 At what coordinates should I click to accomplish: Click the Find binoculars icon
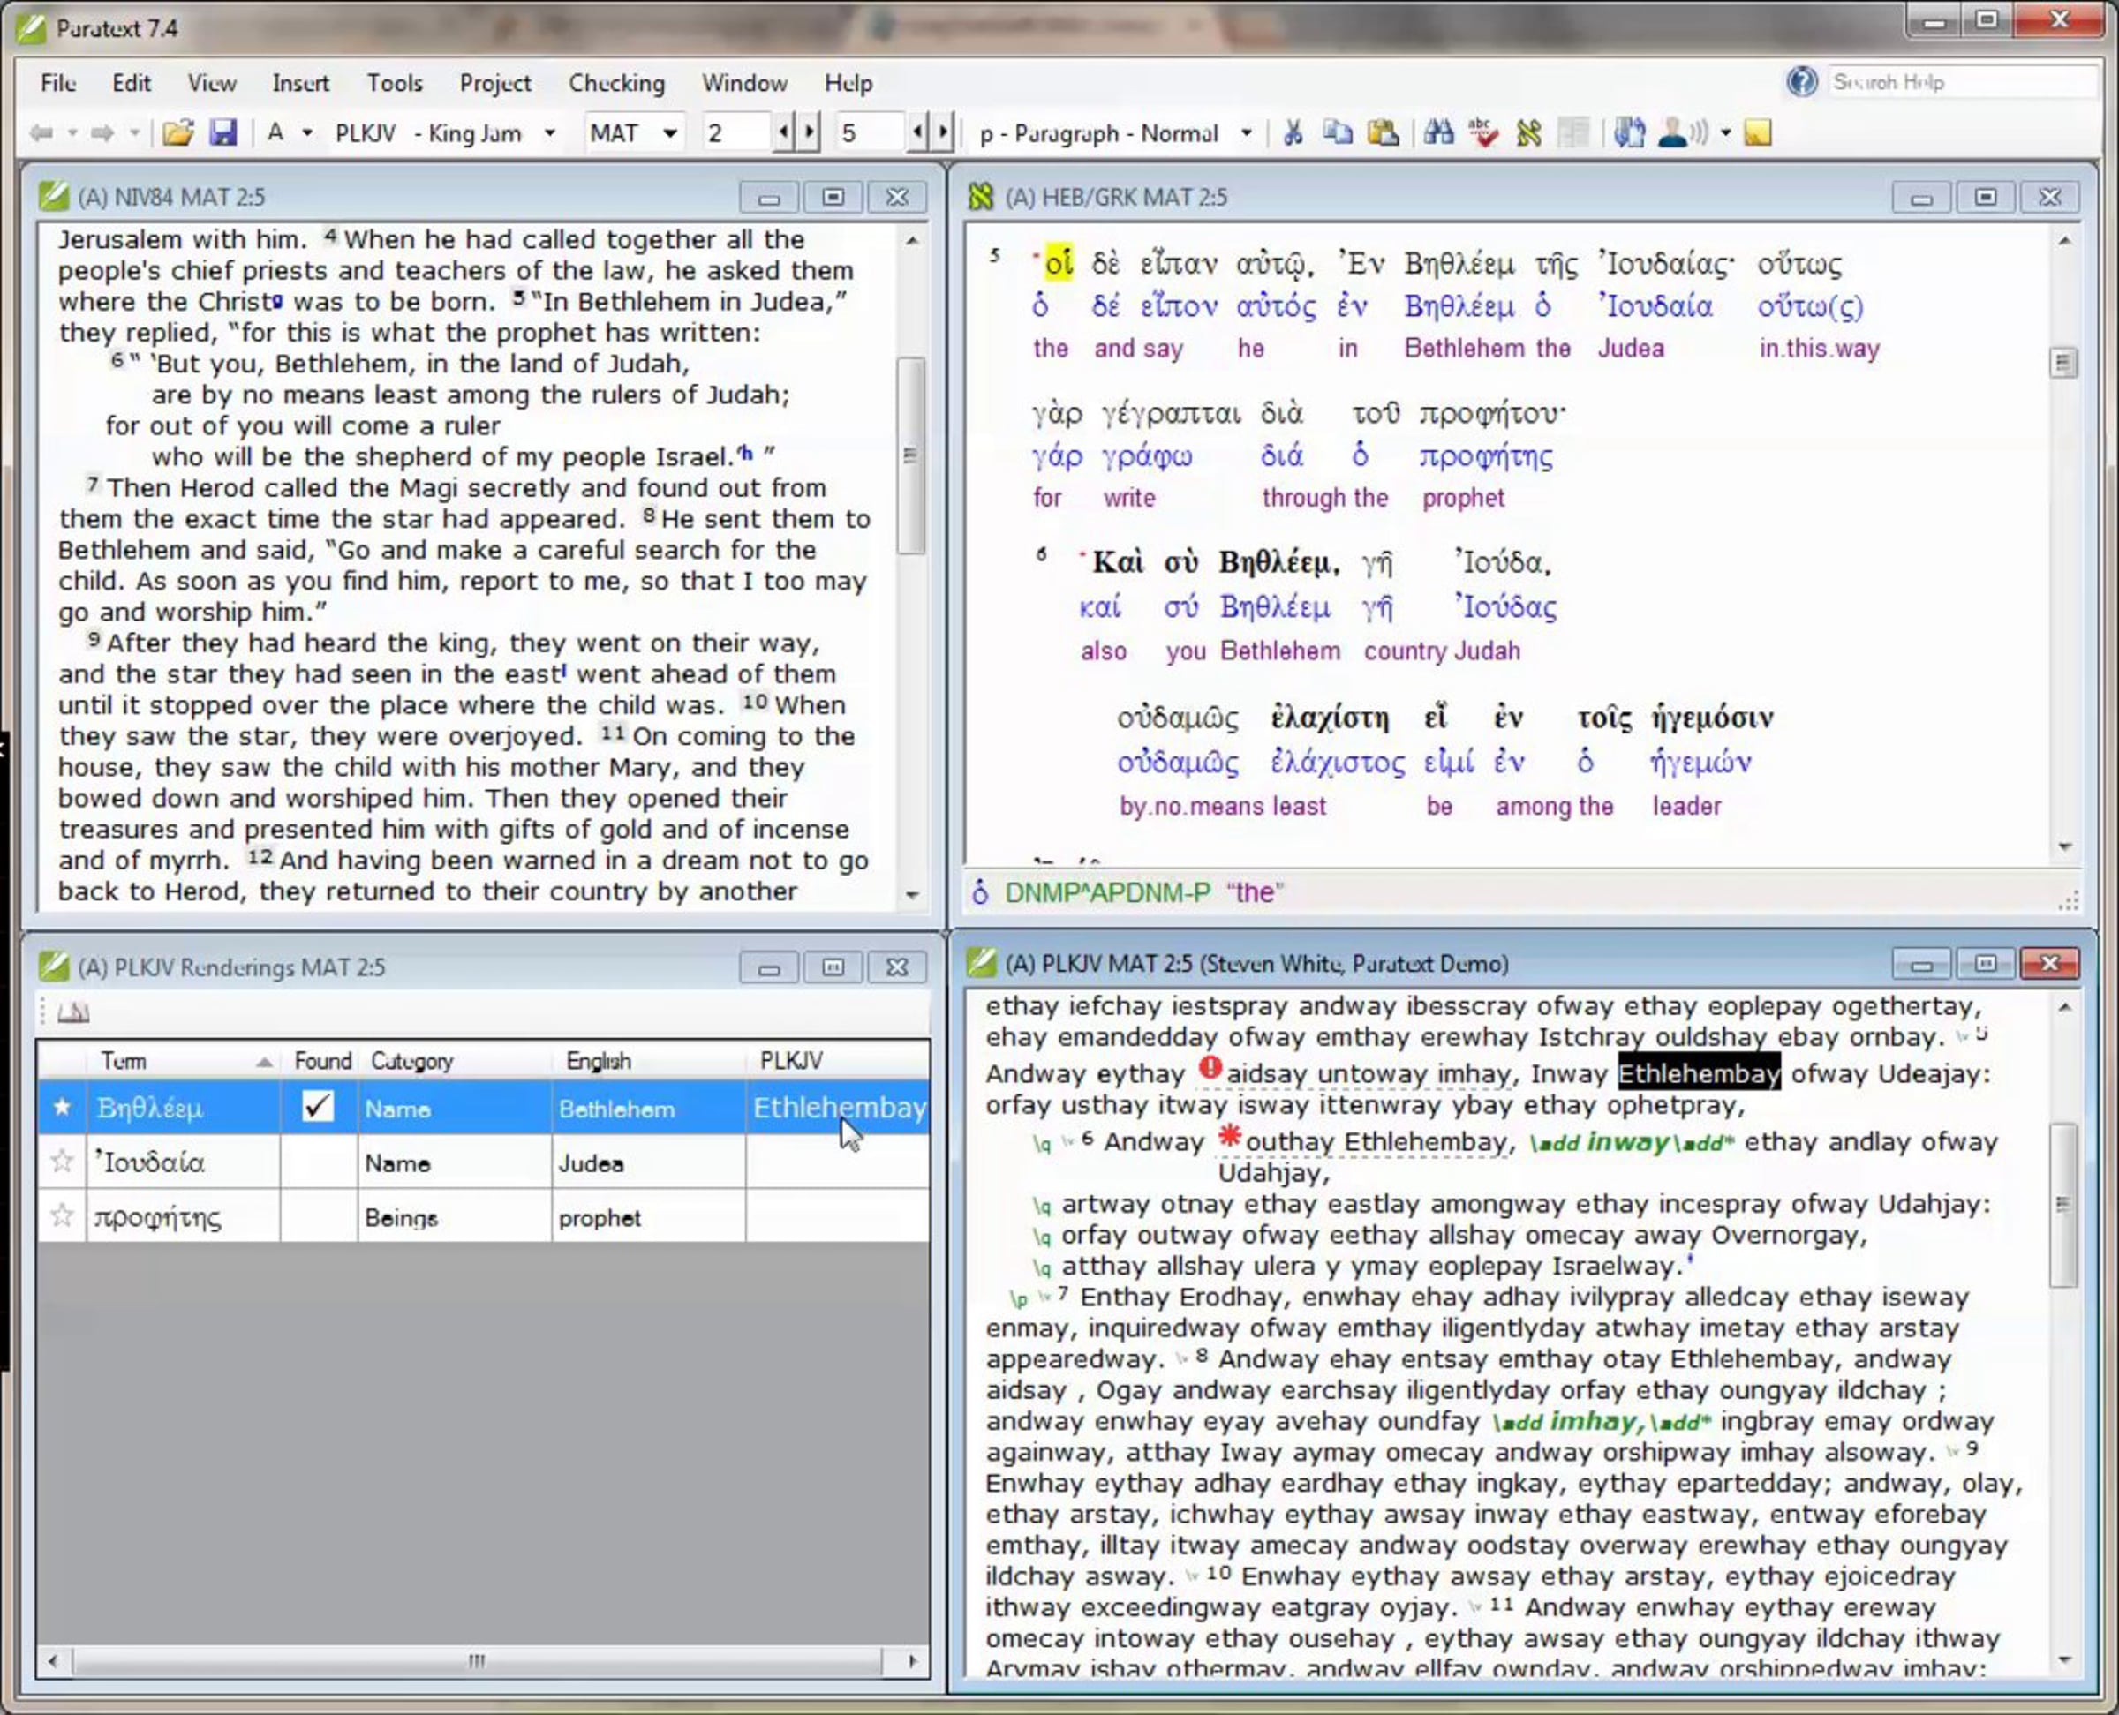[x=1438, y=132]
